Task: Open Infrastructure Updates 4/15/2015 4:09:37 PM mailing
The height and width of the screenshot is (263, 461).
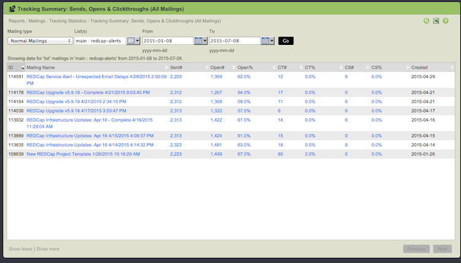Action: [x=90, y=136]
